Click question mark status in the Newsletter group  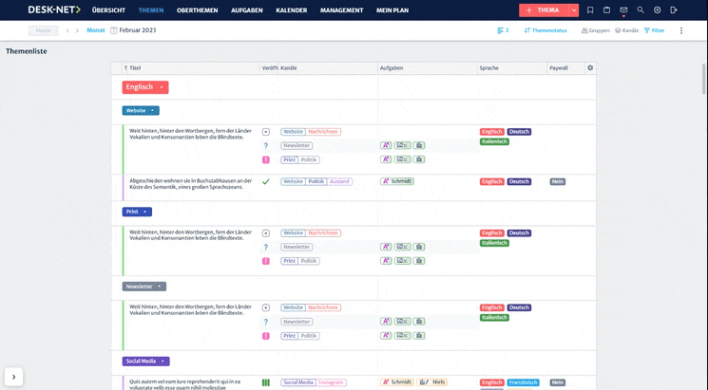coord(265,322)
